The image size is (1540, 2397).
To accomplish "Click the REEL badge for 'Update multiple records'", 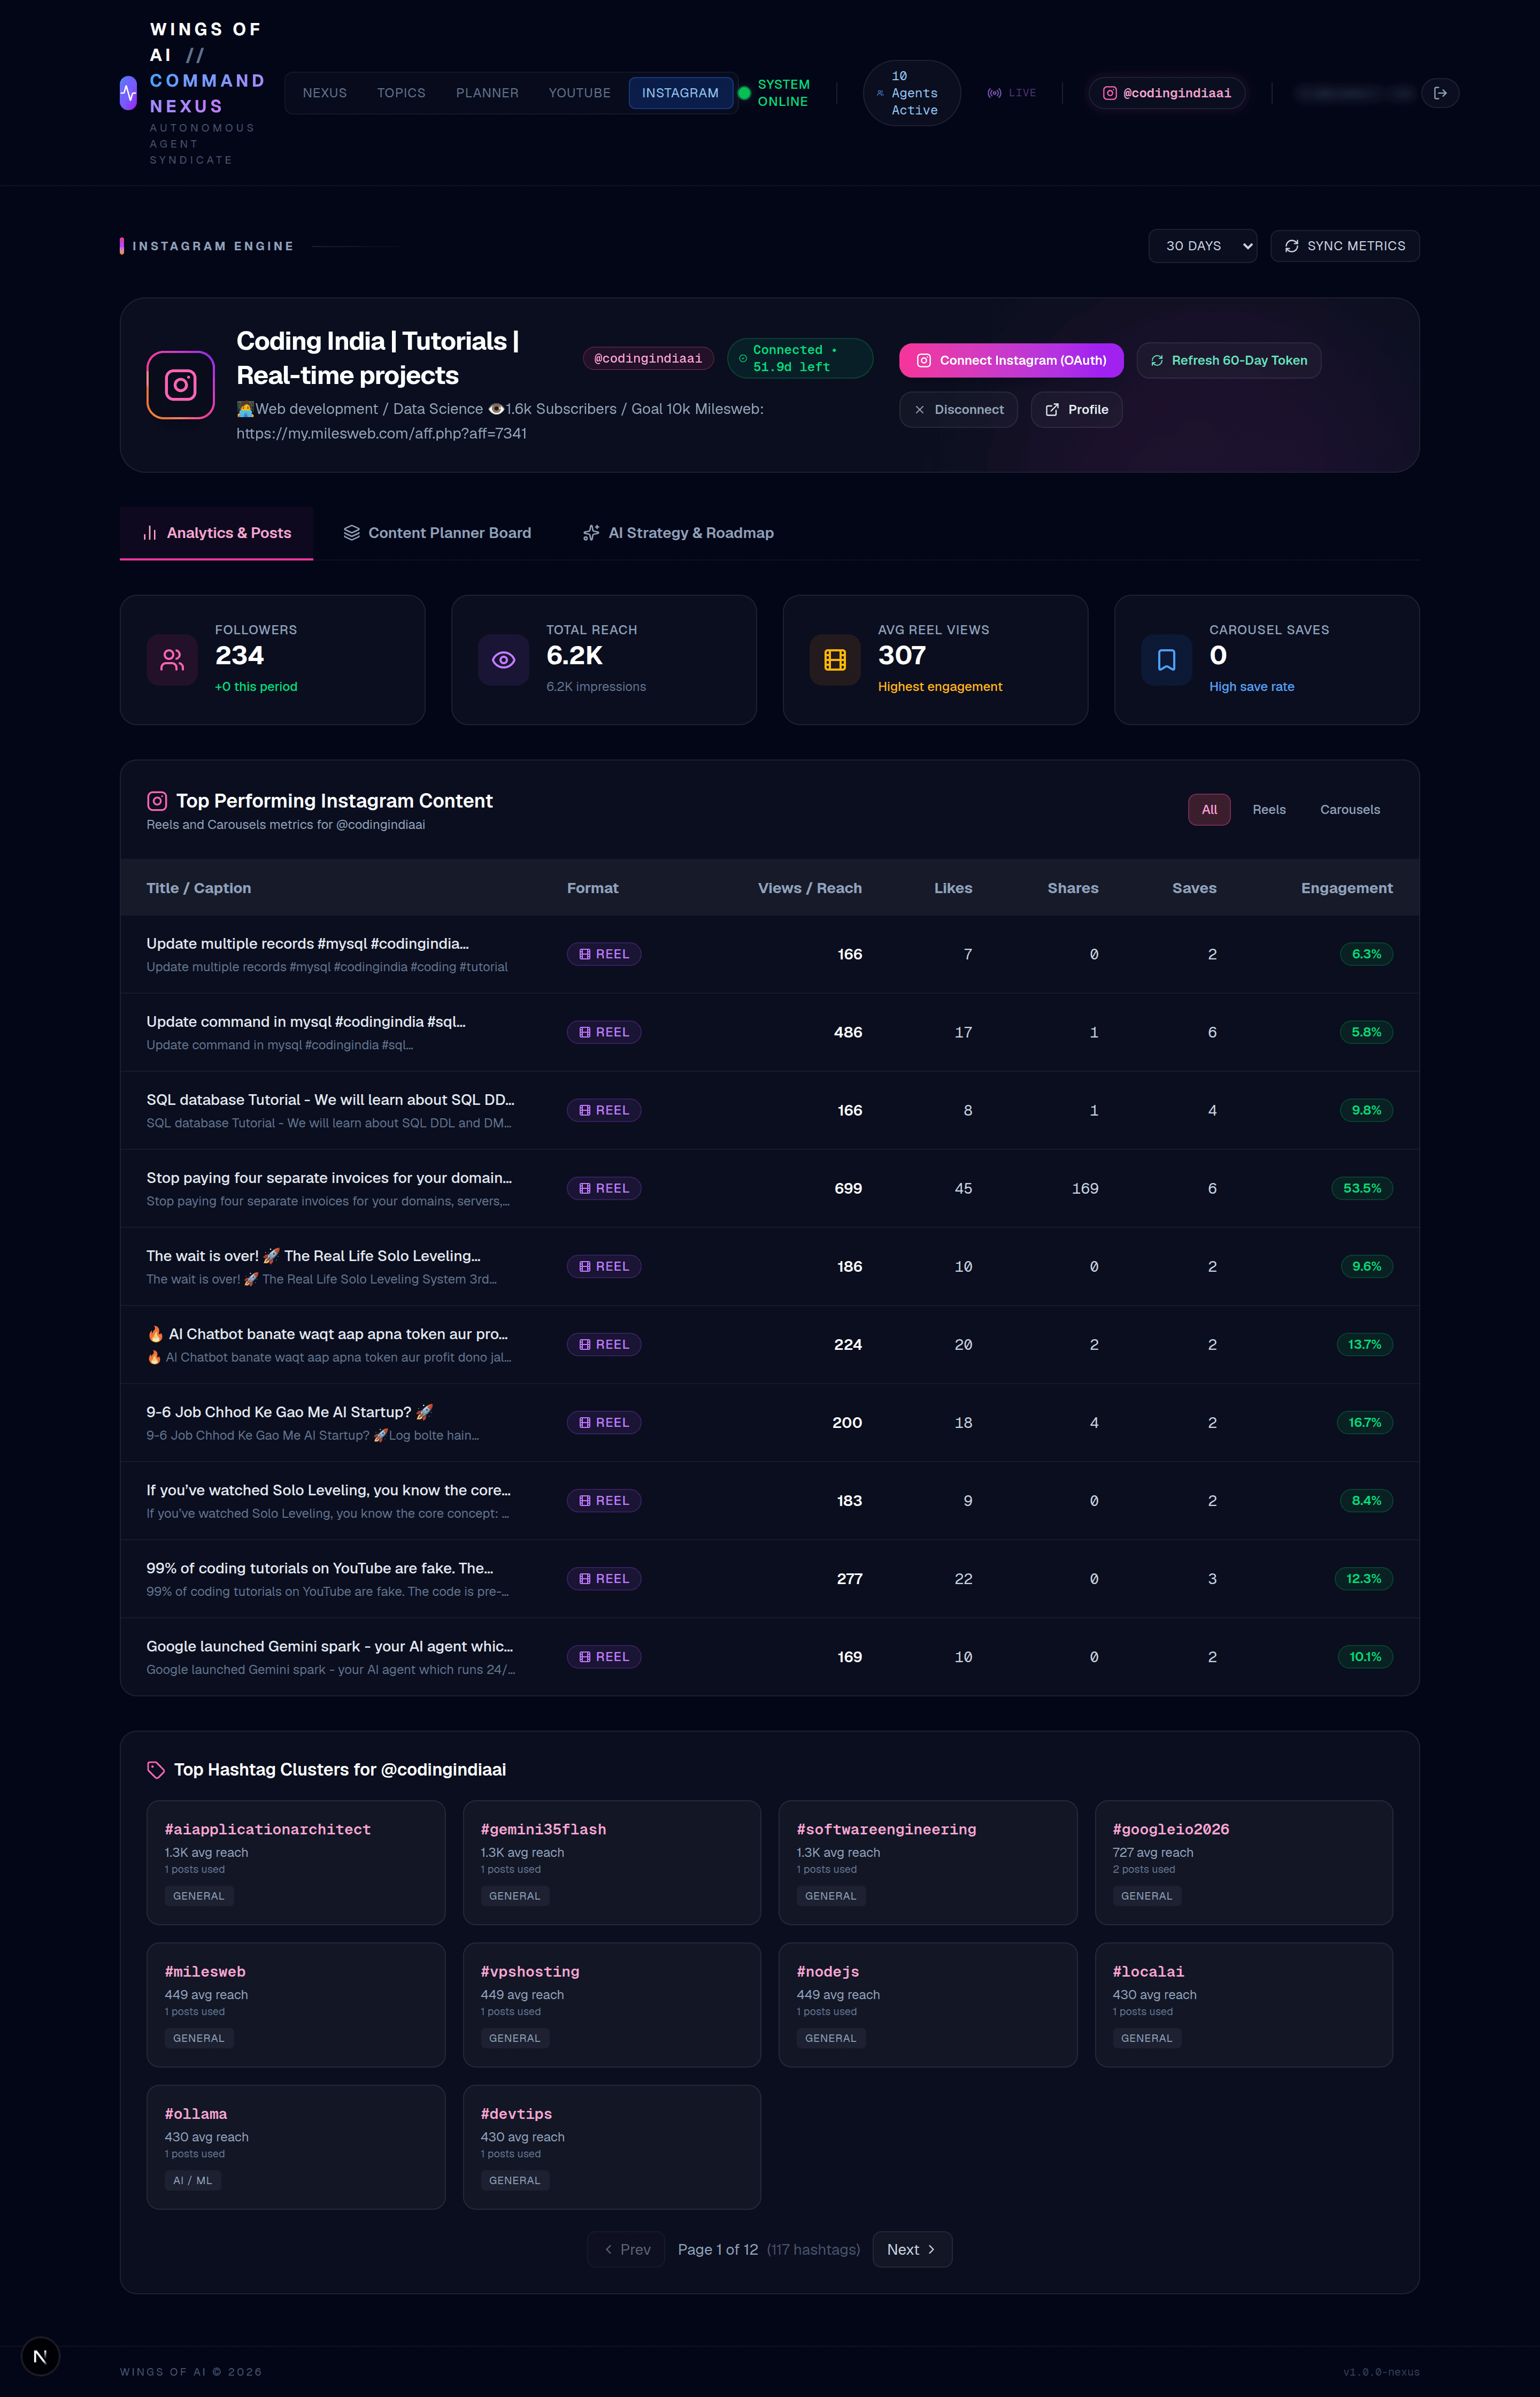I will pyautogui.click(x=604, y=954).
